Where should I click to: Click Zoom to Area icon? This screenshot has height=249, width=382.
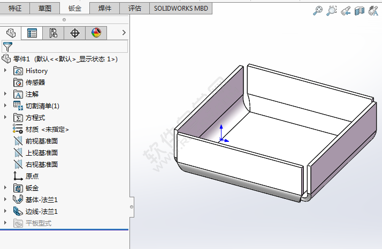click(x=332, y=11)
